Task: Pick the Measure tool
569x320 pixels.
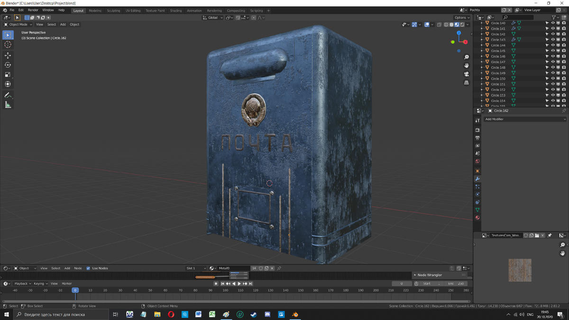Action: (8, 105)
